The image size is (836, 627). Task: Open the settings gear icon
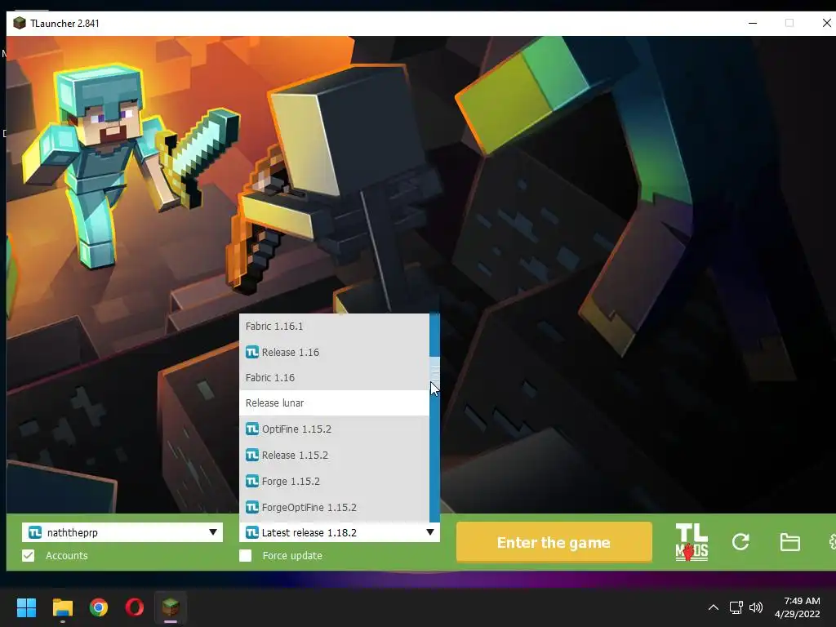click(x=832, y=542)
